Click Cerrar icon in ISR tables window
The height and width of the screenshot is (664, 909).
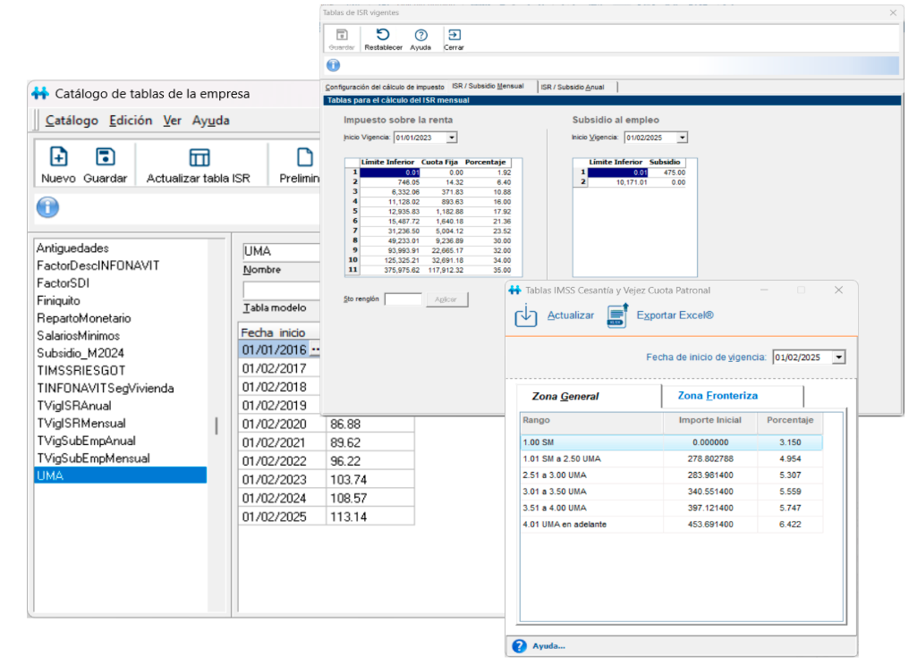point(454,35)
